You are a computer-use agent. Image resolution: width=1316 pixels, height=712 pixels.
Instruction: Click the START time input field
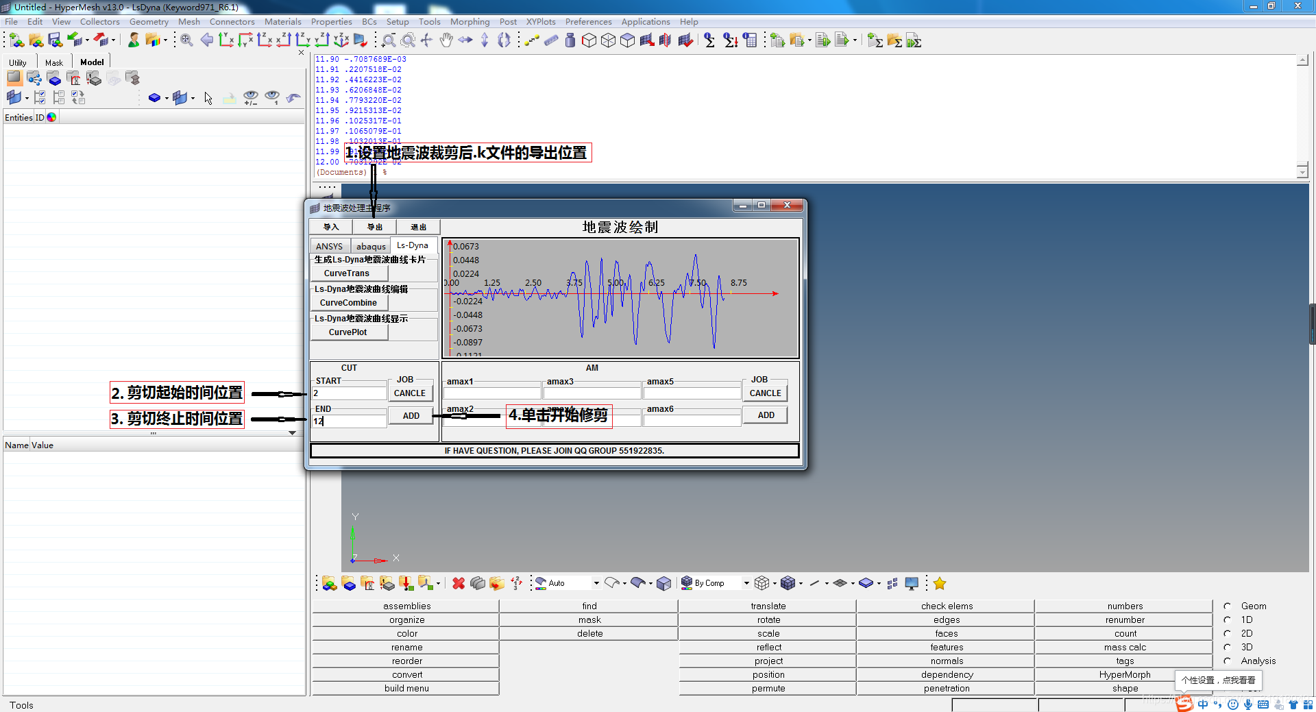[x=349, y=393]
